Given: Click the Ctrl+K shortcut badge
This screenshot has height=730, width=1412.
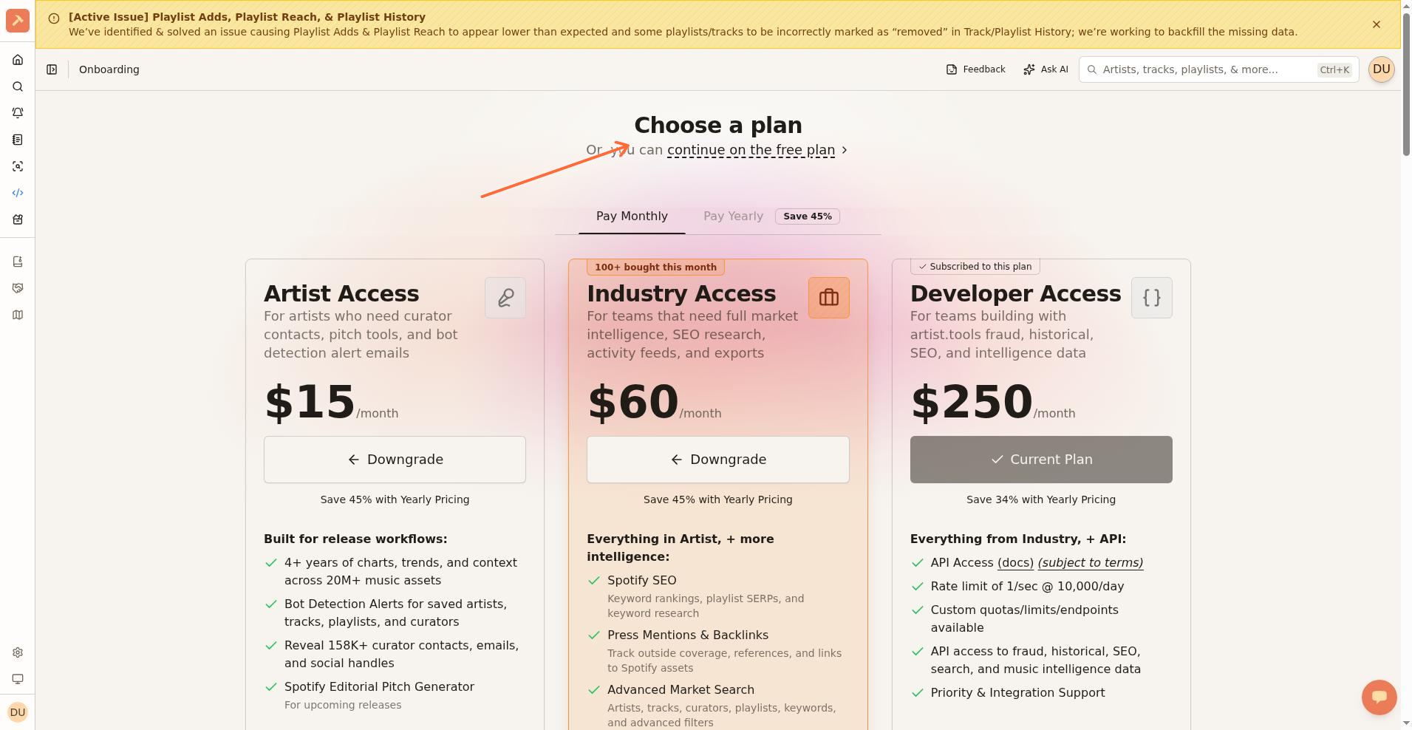Looking at the screenshot, I should pos(1334,70).
